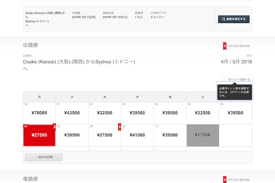Click the previous 14 days button

point(44,157)
